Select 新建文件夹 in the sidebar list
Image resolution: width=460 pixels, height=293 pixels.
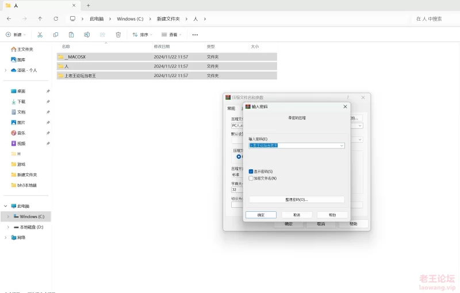pos(24,174)
